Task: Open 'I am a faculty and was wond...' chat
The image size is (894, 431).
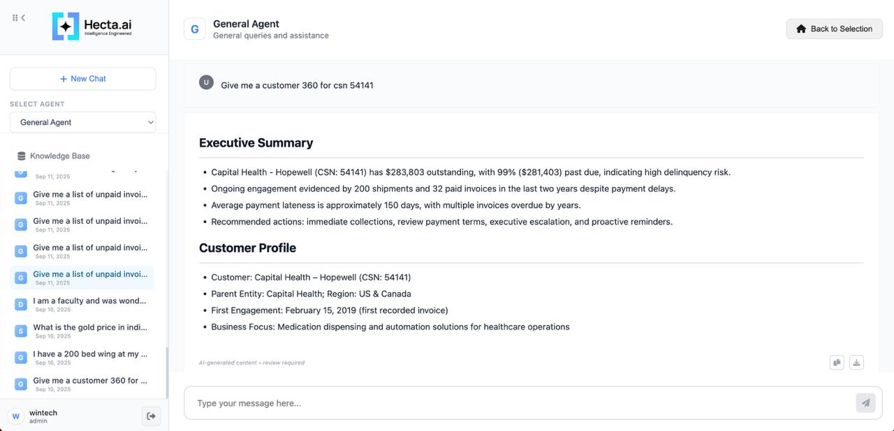Action: coord(89,301)
